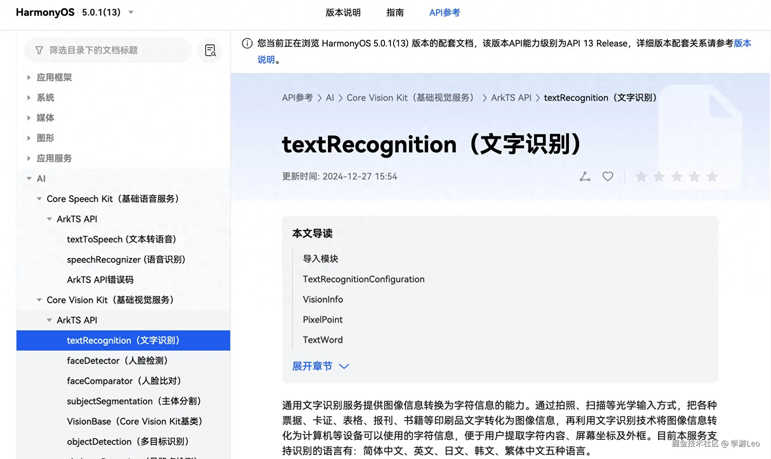This screenshot has height=459, width=771.
Task: Select the API参考 top tab
Action: pos(445,12)
